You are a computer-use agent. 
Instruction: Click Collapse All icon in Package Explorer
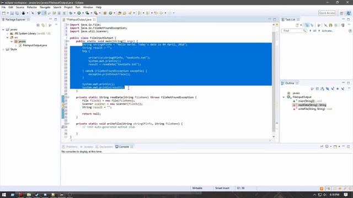click(x=38, y=25)
